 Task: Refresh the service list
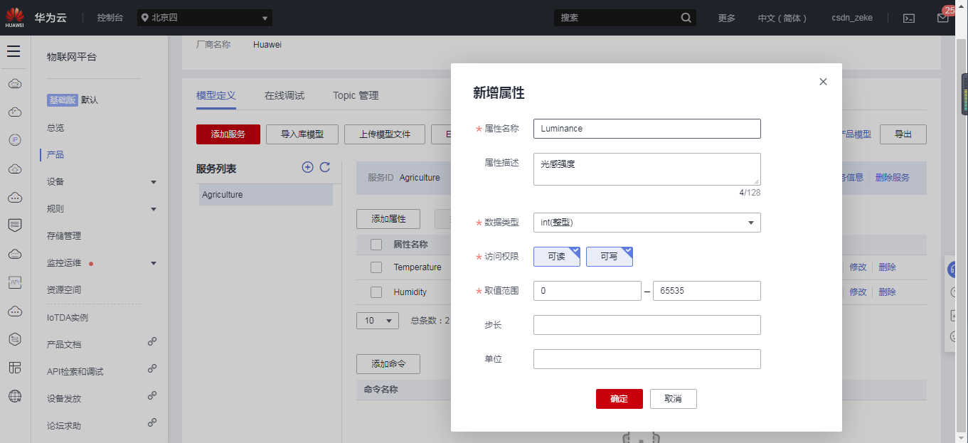[325, 167]
